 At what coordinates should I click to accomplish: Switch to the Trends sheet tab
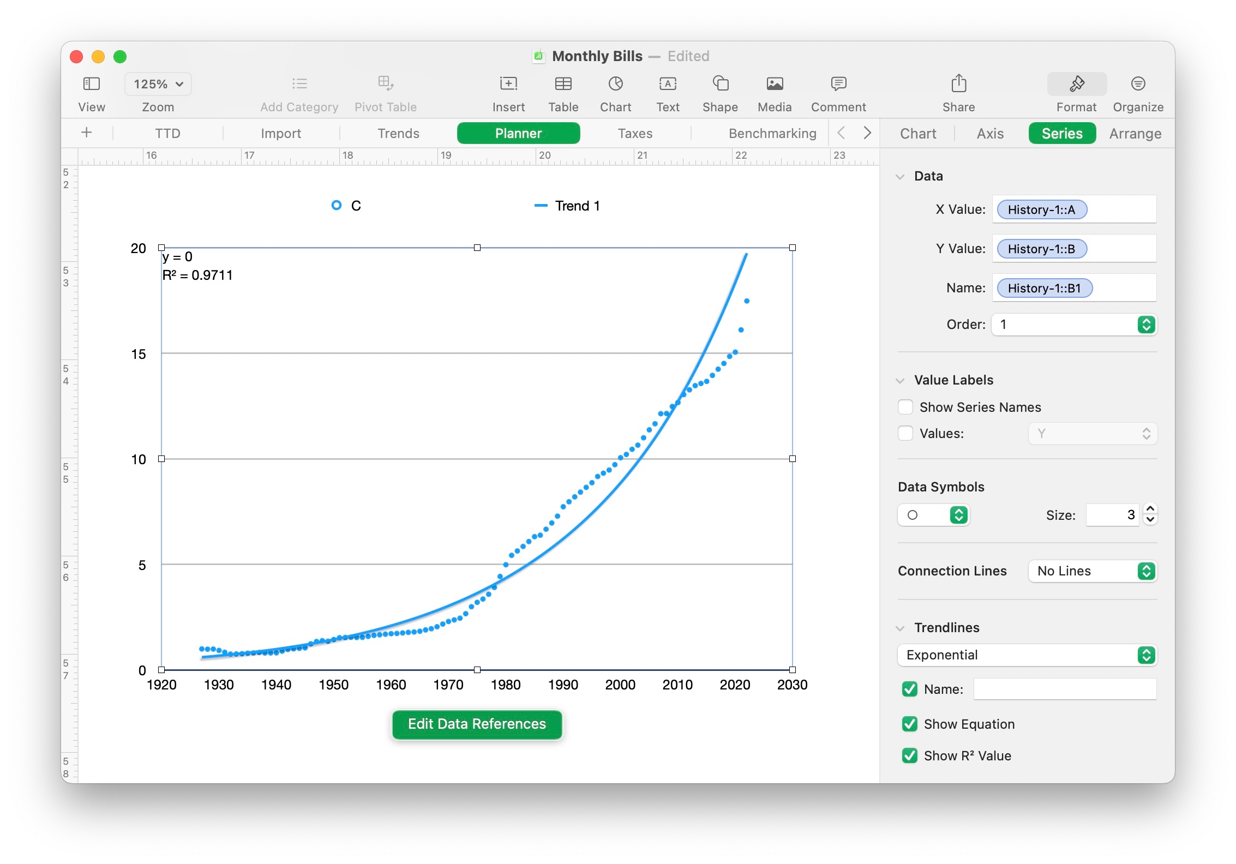[x=398, y=133]
